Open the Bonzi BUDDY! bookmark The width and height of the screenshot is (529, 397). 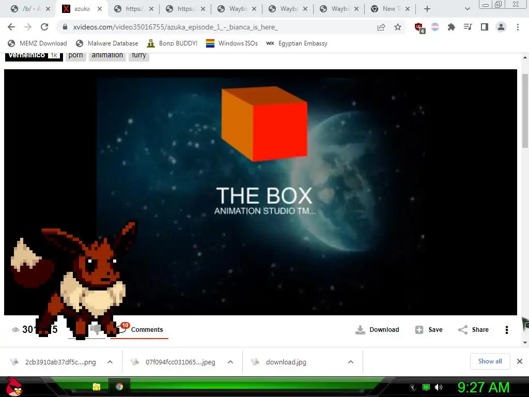pyautogui.click(x=173, y=43)
